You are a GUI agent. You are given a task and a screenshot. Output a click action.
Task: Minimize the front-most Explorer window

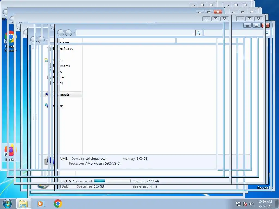[247, 26]
